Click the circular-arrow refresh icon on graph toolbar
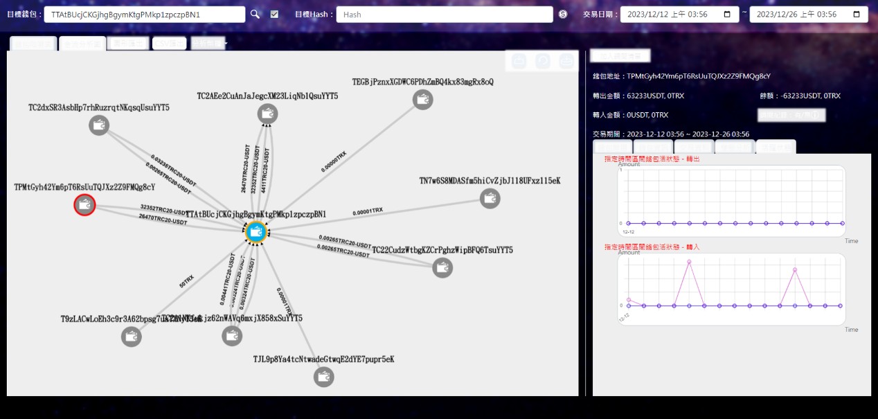The image size is (878, 419). pos(543,62)
